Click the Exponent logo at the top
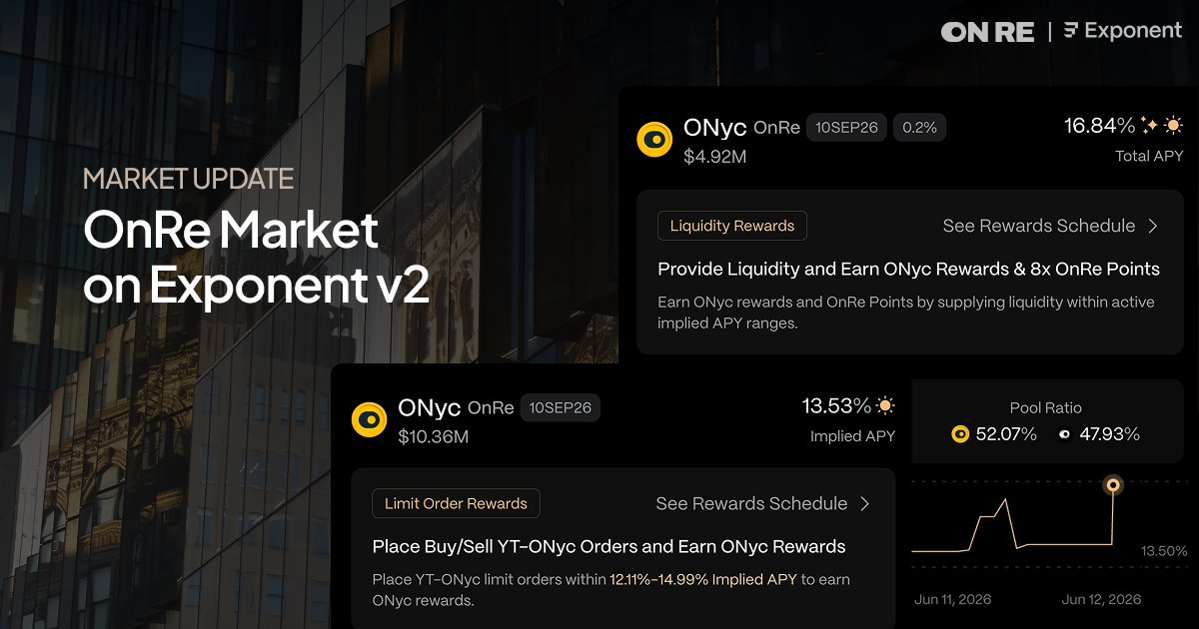1199x629 pixels. (1123, 31)
